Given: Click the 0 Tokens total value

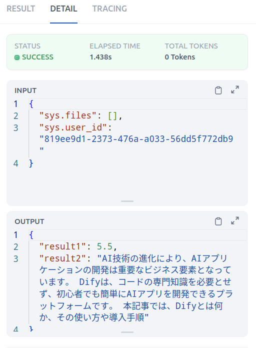Looking at the screenshot, I should coord(180,57).
